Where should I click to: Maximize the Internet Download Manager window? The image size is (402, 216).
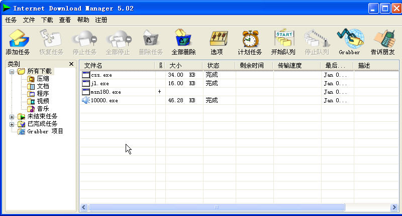tap(385, 9)
